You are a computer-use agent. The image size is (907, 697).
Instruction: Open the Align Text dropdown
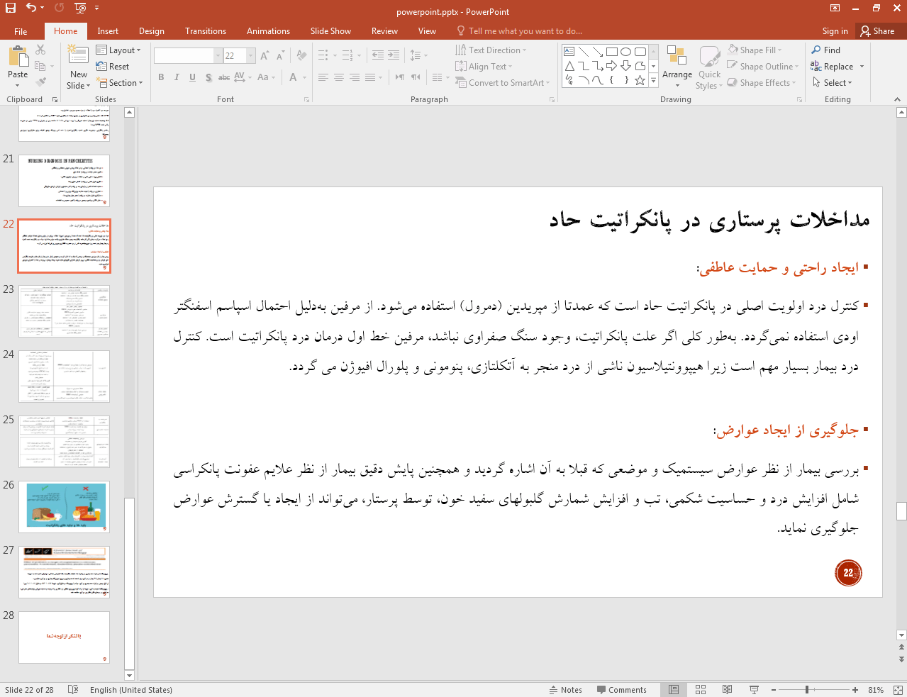click(484, 67)
